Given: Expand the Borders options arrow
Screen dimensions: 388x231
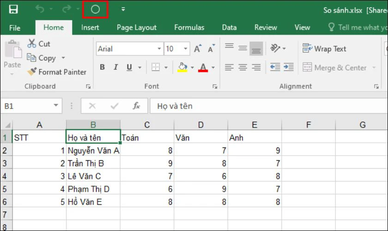Looking at the screenshot, I should [166, 67].
